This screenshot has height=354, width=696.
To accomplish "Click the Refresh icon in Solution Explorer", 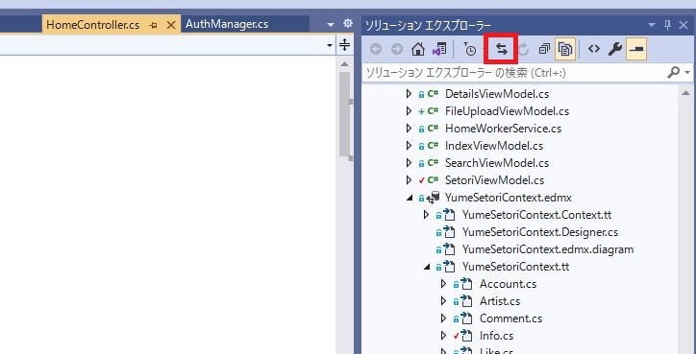I will [x=523, y=50].
